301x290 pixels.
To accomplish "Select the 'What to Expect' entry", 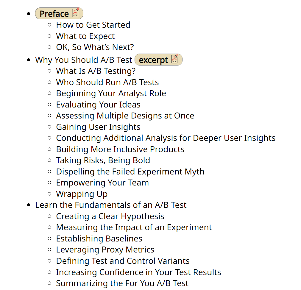I will click(x=85, y=36).
